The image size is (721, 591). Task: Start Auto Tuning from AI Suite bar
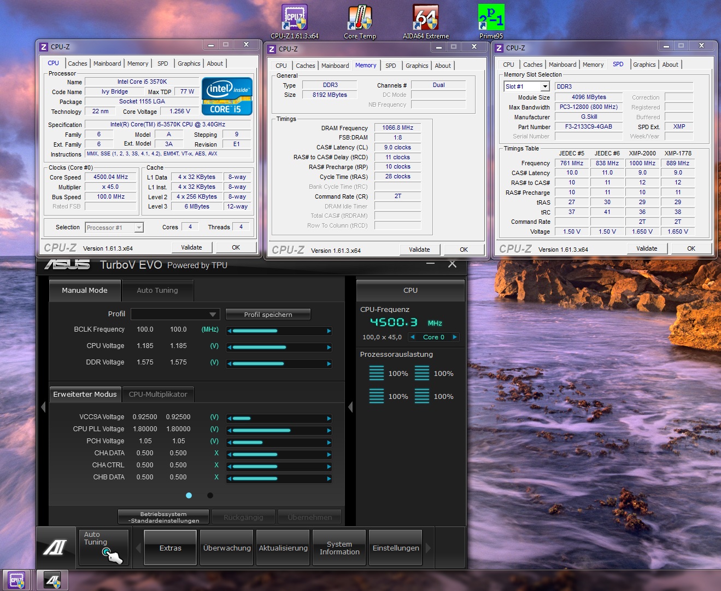104,547
